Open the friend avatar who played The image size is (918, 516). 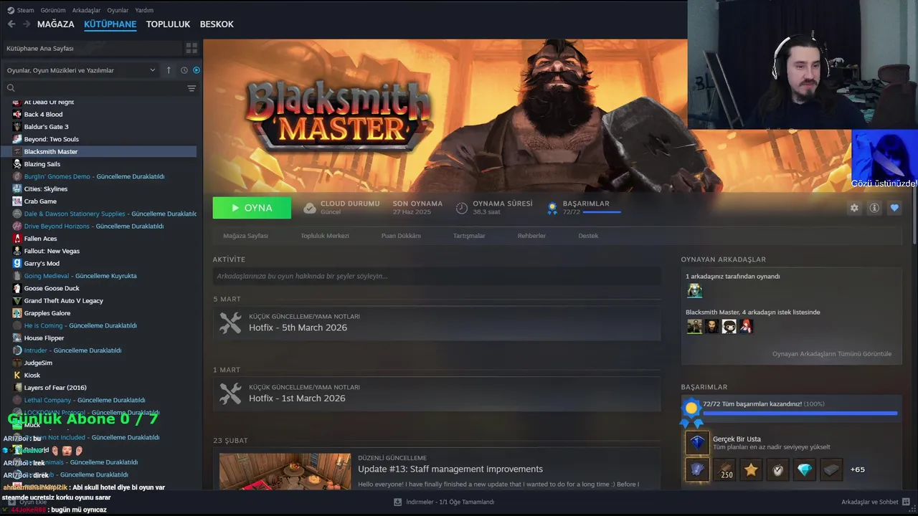point(694,290)
